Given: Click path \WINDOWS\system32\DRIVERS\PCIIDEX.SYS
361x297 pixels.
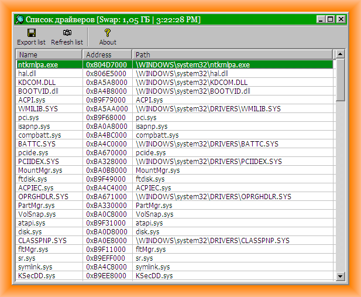Looking at the screenshot, I should (x=209, y=161).
